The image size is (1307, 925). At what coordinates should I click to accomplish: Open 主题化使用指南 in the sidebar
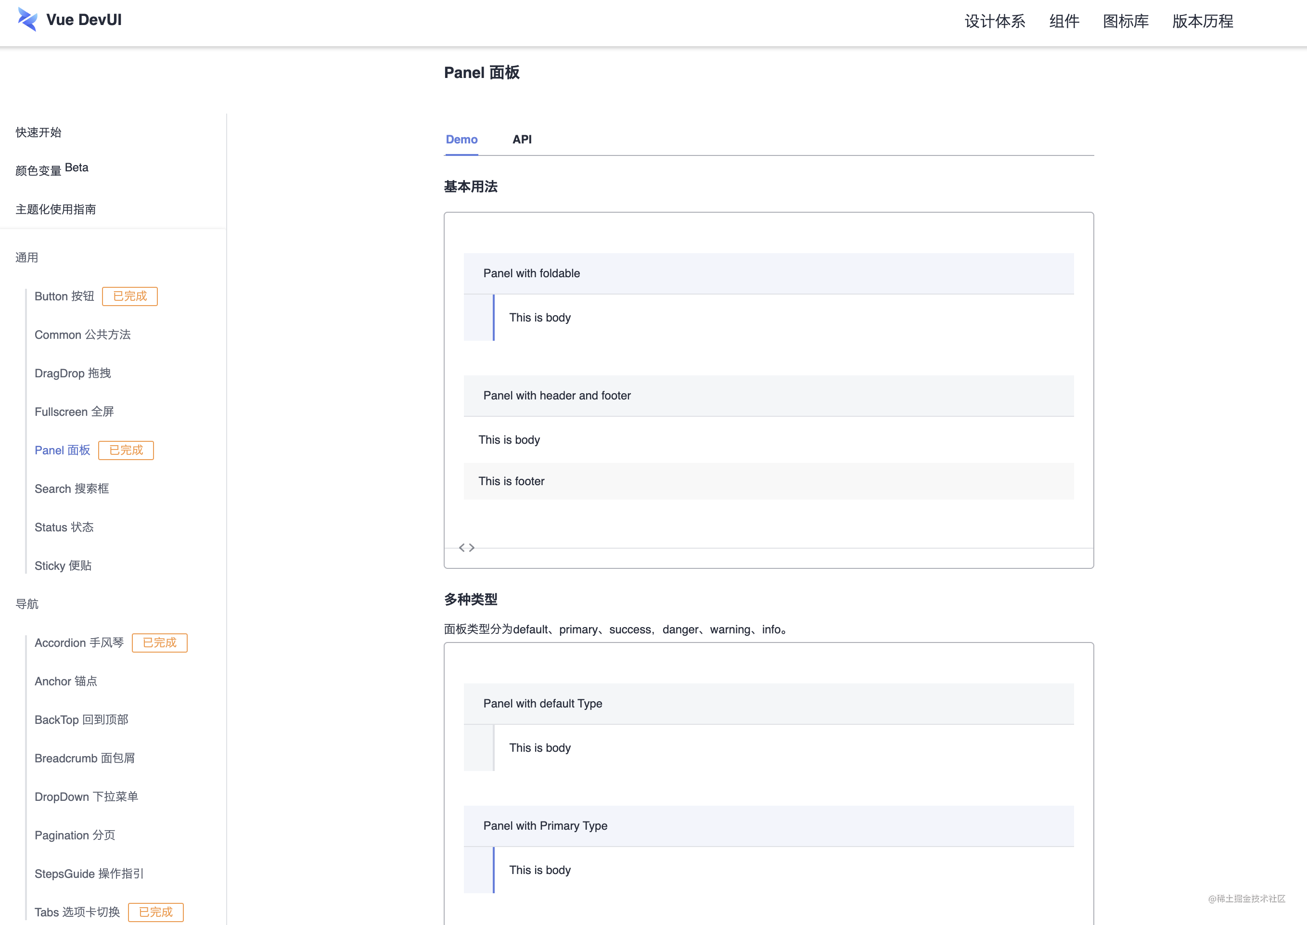(56, 209)
